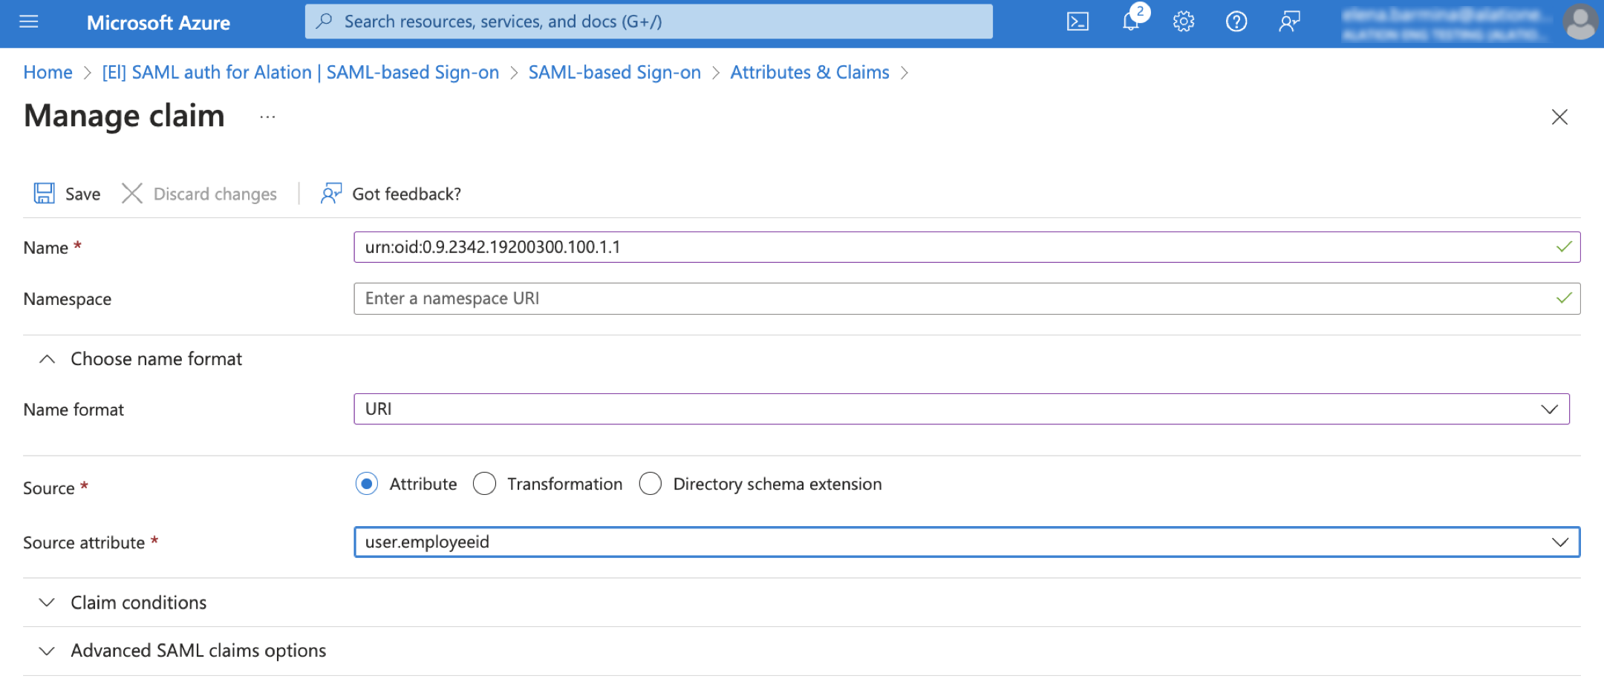This screenshot has width=1604, height=699.
Task: Focus the Namespace URI input field
Action: 967,298
